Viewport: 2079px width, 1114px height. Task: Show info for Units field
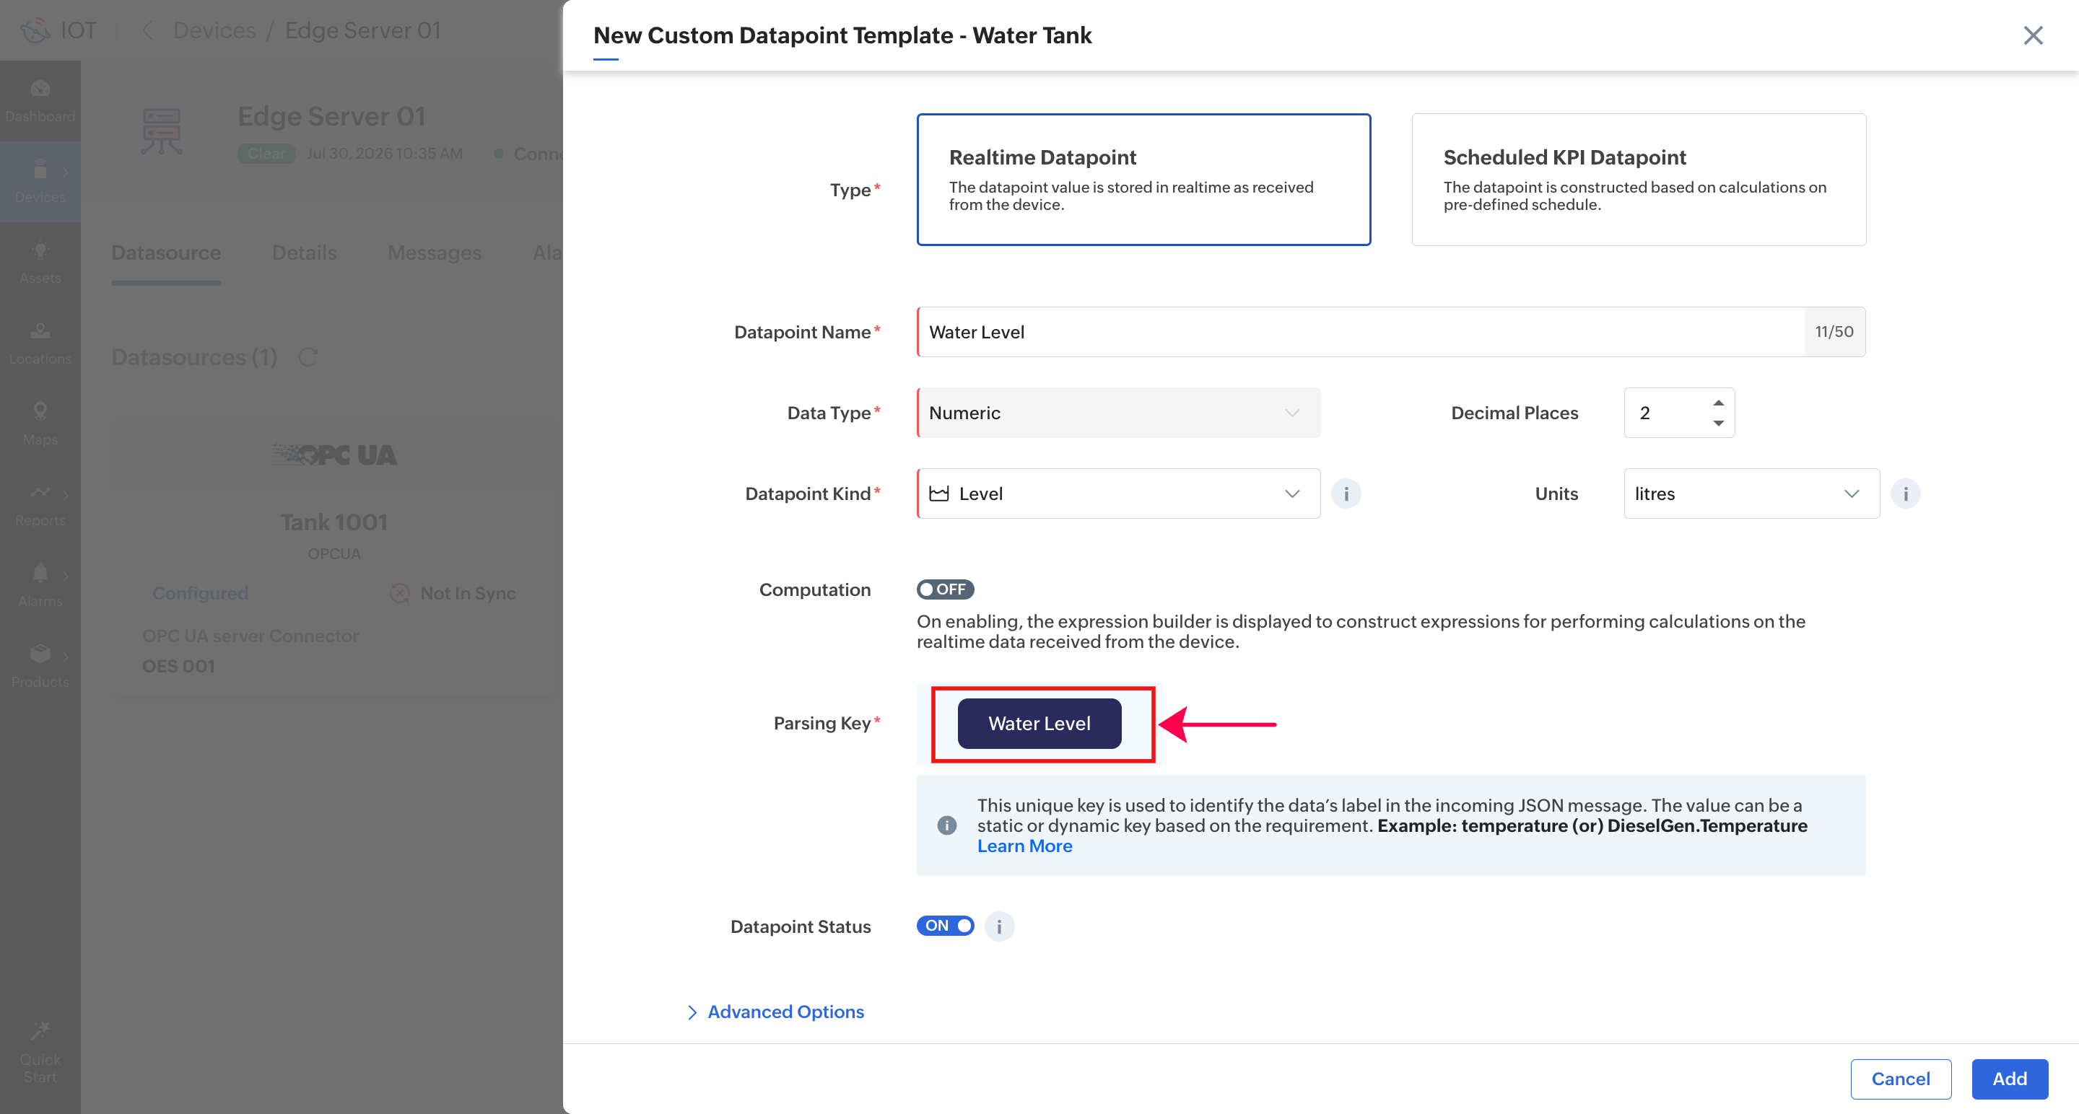(x=1905, y=494)
